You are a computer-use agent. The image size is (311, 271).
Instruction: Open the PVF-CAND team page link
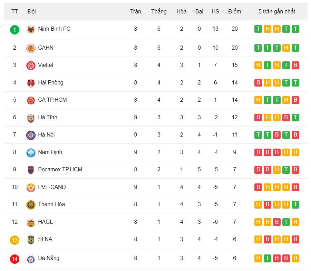click(x=52, y=187)
